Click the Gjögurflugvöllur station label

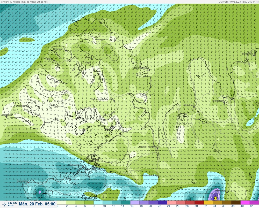(141, 68)
